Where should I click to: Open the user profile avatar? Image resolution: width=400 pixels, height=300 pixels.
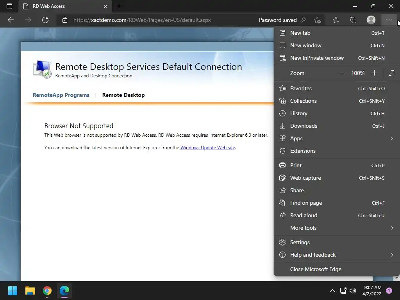(371, 20)
